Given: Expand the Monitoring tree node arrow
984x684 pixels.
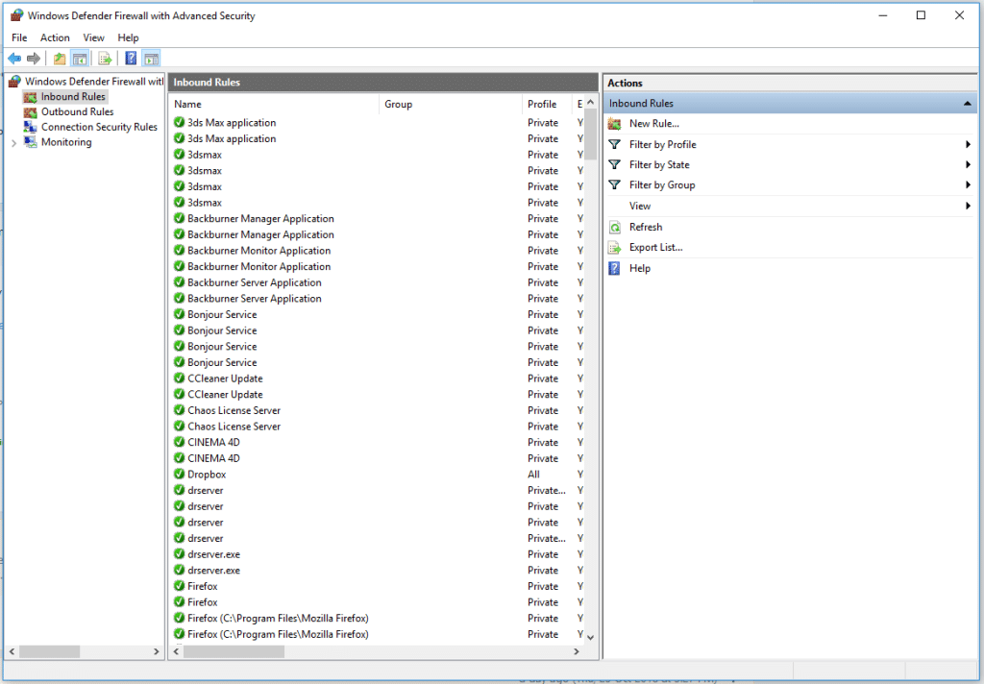Looking at the screenshot, I should click(13, 143).
